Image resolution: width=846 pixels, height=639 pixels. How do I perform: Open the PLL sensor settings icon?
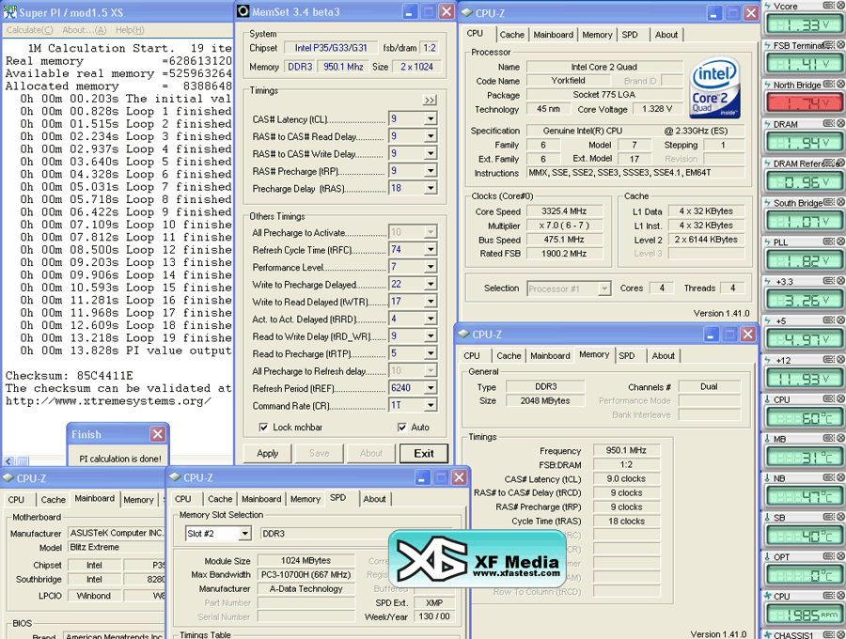tap(829, 242)
